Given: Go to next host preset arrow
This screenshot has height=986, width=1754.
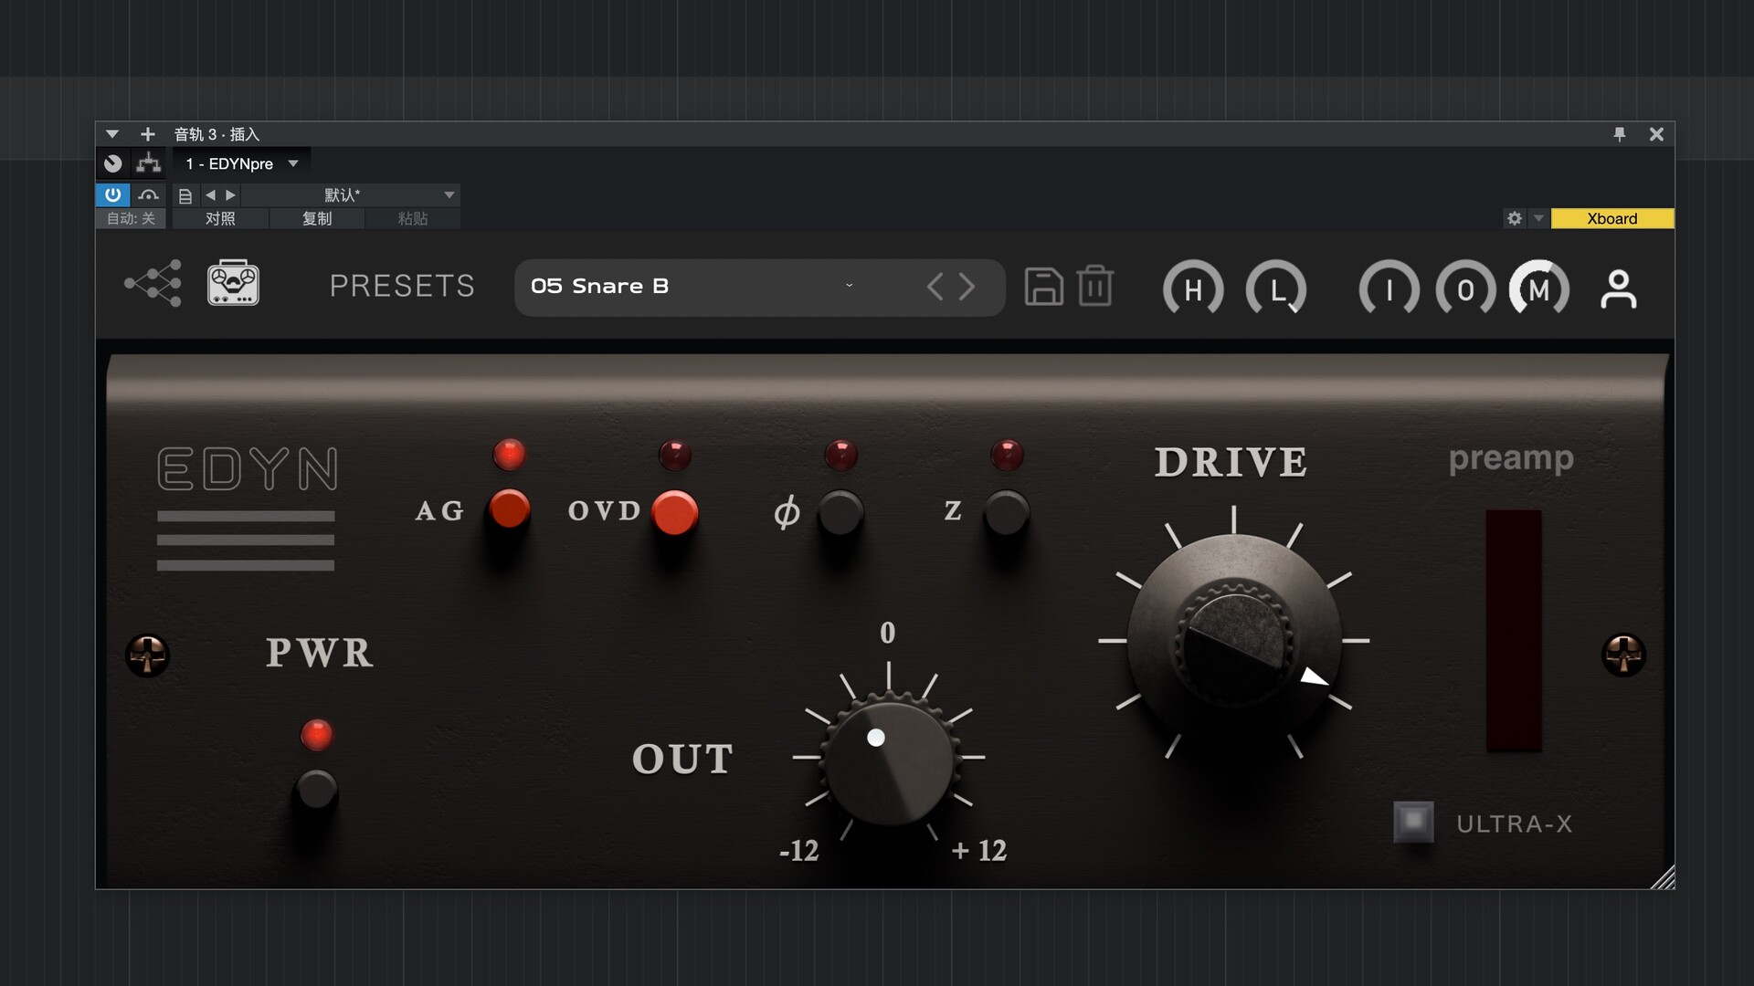Looking at the screenshot, I should [x=231, y=194].
